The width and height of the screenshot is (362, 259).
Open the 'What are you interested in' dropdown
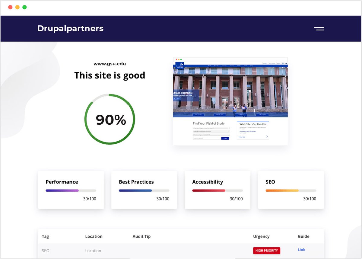click(x=211, y=131)
